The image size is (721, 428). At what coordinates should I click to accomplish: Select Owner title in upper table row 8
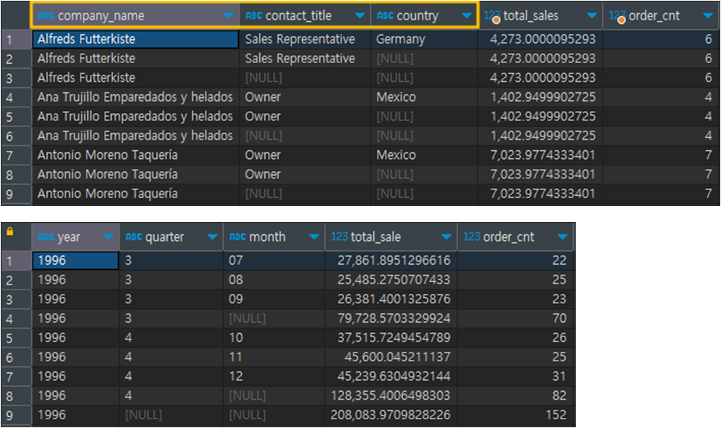(305, 175)
